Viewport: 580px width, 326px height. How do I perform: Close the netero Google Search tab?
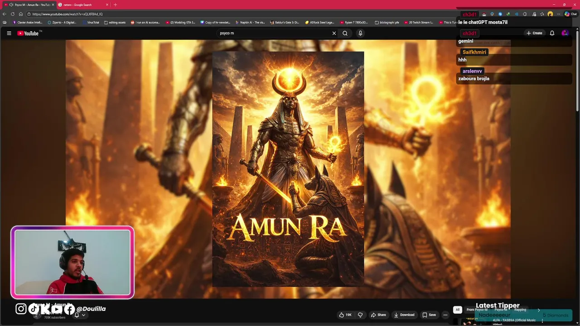(107, 5)
